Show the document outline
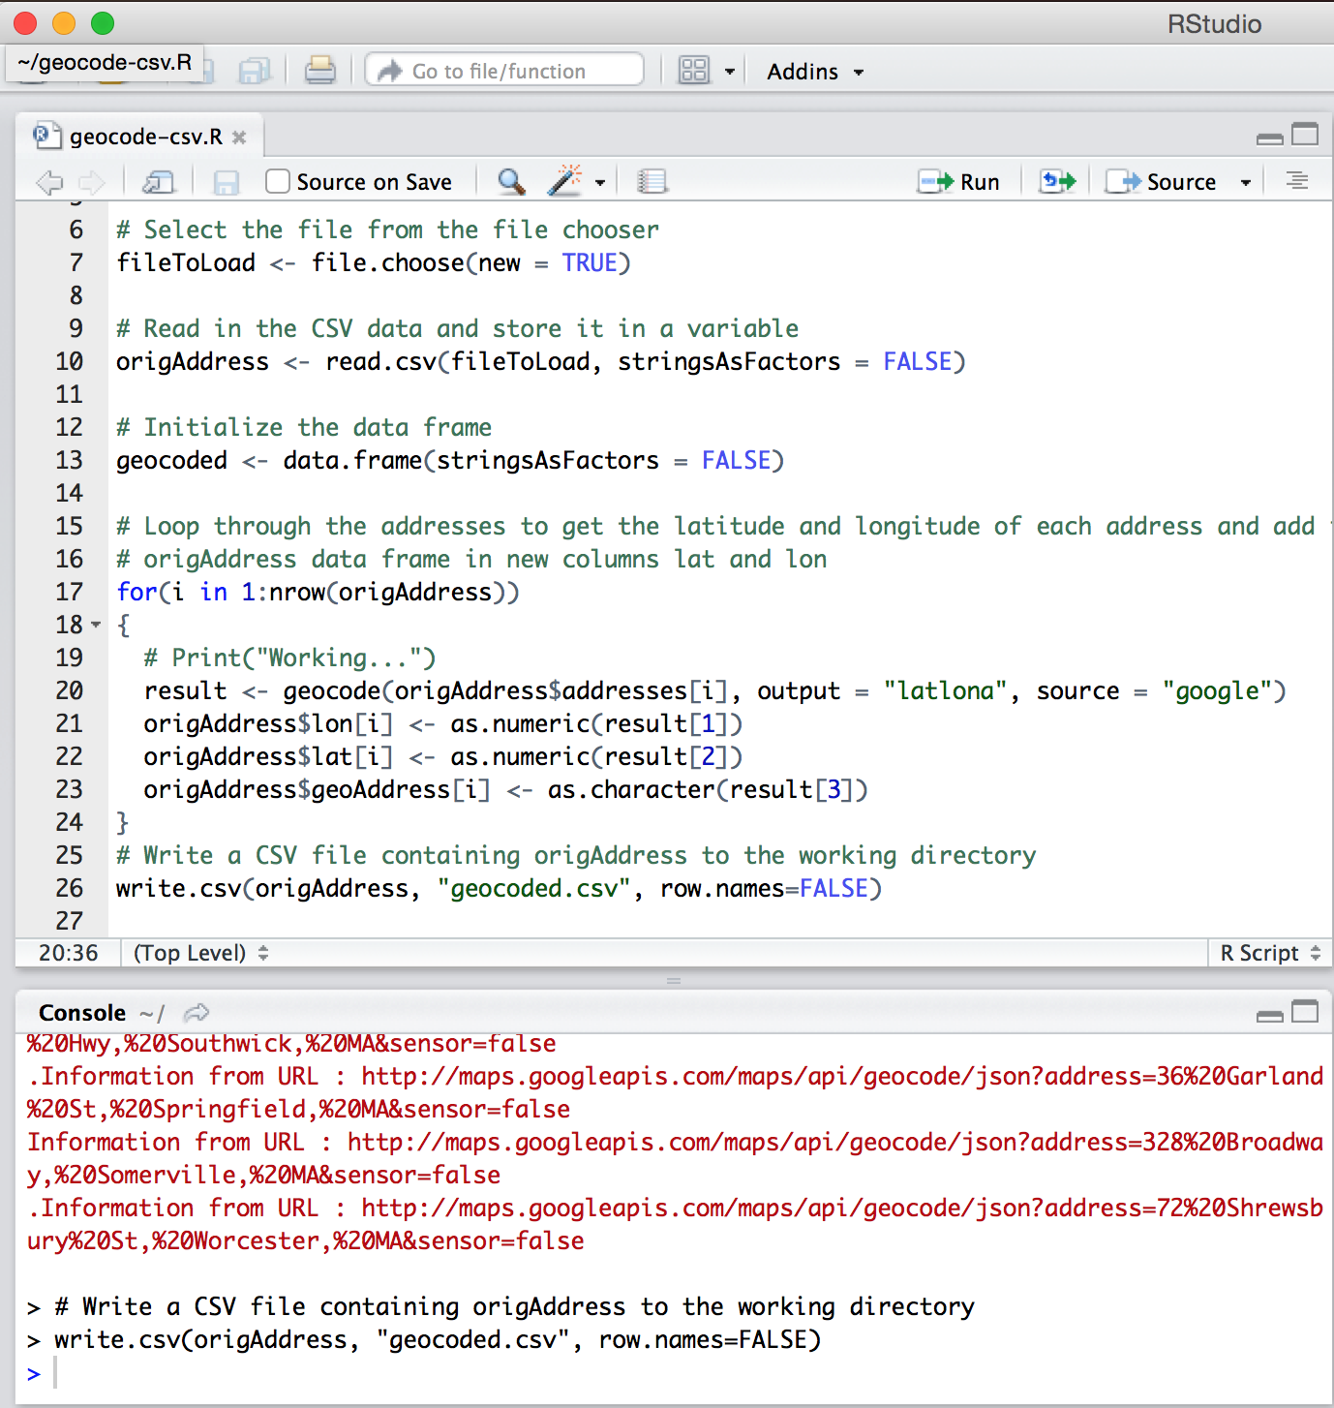Screen dimensions: 1334x1408 coord(1296,182)
